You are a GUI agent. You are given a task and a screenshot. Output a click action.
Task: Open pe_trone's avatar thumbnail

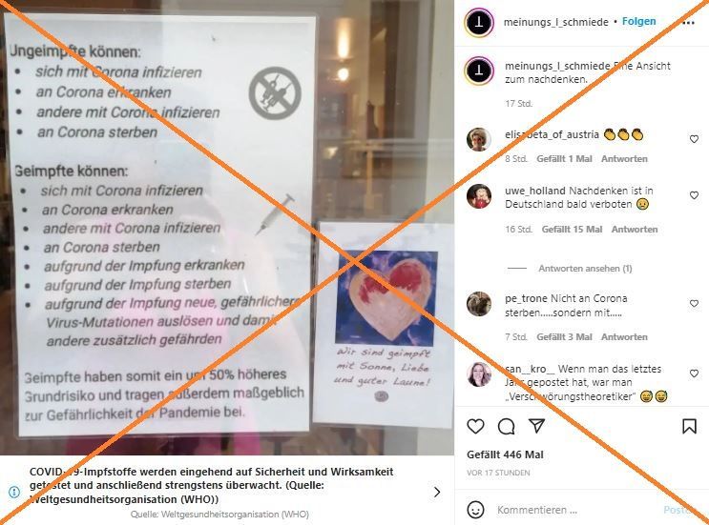pyautogui.click(x=479, y=304)
